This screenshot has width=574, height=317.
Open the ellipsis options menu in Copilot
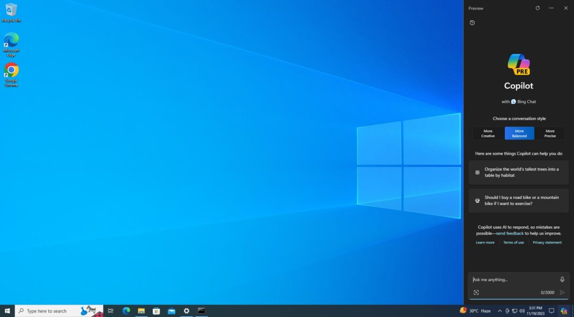point(550,8)
